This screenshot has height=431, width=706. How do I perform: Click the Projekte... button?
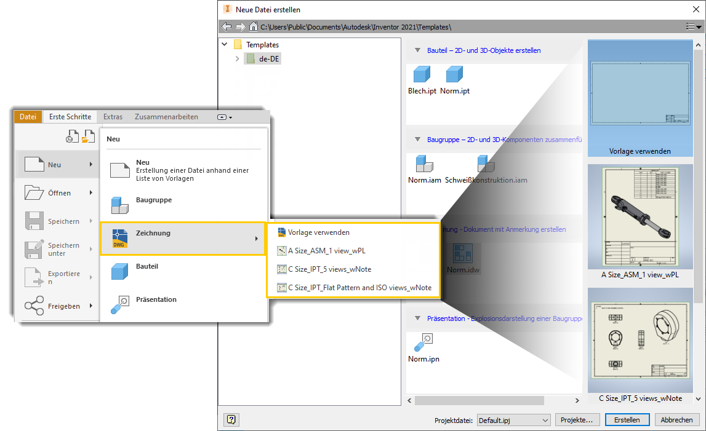[x=577, y=420]
